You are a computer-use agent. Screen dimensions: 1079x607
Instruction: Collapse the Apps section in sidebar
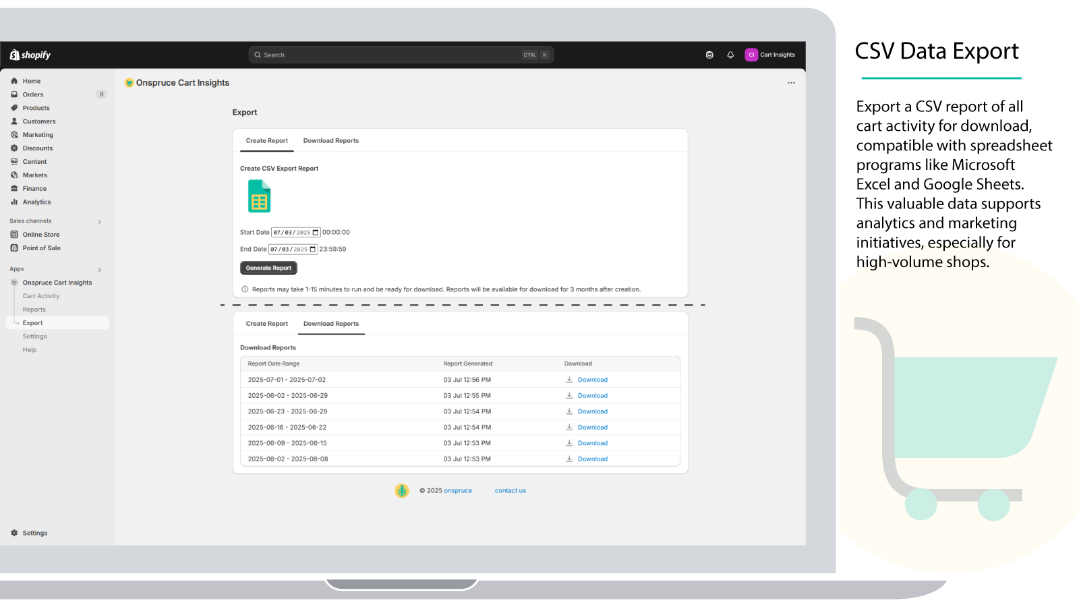coord(99,268)
